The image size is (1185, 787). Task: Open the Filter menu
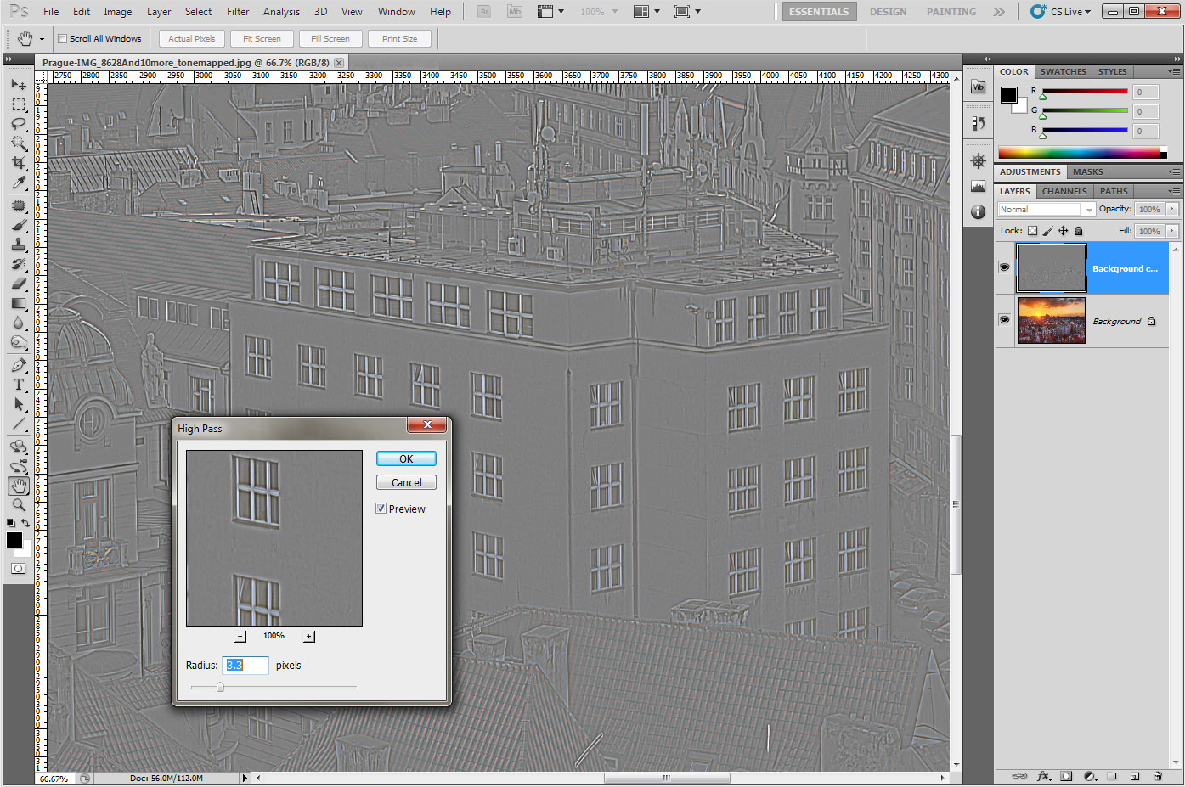click(x=238, y=12)
